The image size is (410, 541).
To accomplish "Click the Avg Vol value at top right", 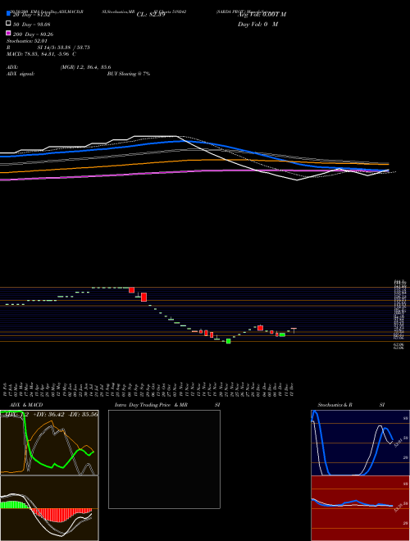I will [x=262, y=15].
